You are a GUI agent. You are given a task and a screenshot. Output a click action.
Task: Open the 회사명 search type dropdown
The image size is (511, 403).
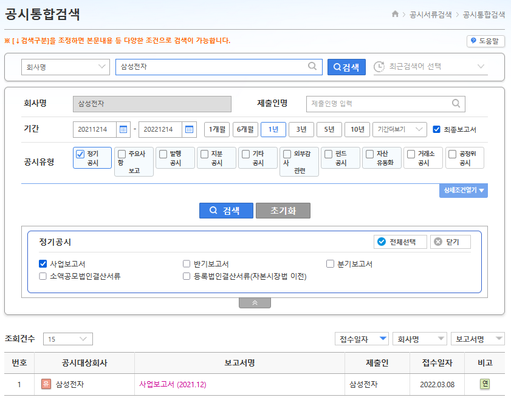click(66, 67)
